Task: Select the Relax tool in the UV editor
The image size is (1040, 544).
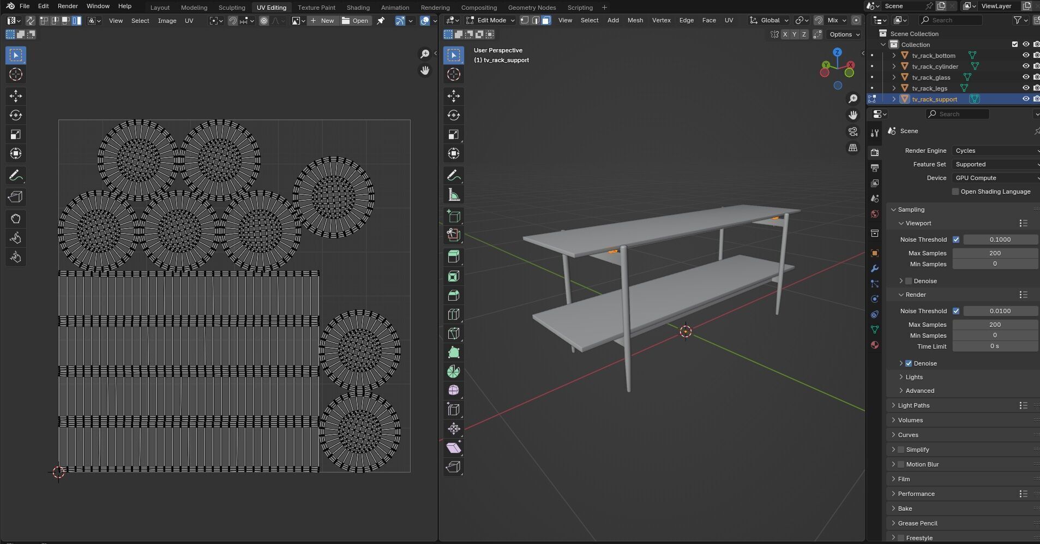Action: point(16,238)
